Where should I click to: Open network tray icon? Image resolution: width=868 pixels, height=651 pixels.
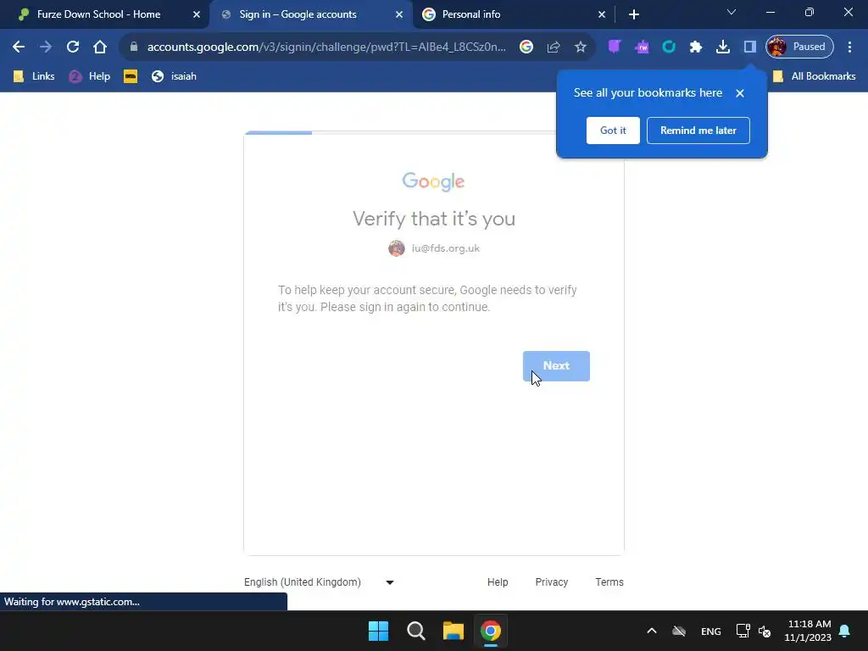point(743,631)
